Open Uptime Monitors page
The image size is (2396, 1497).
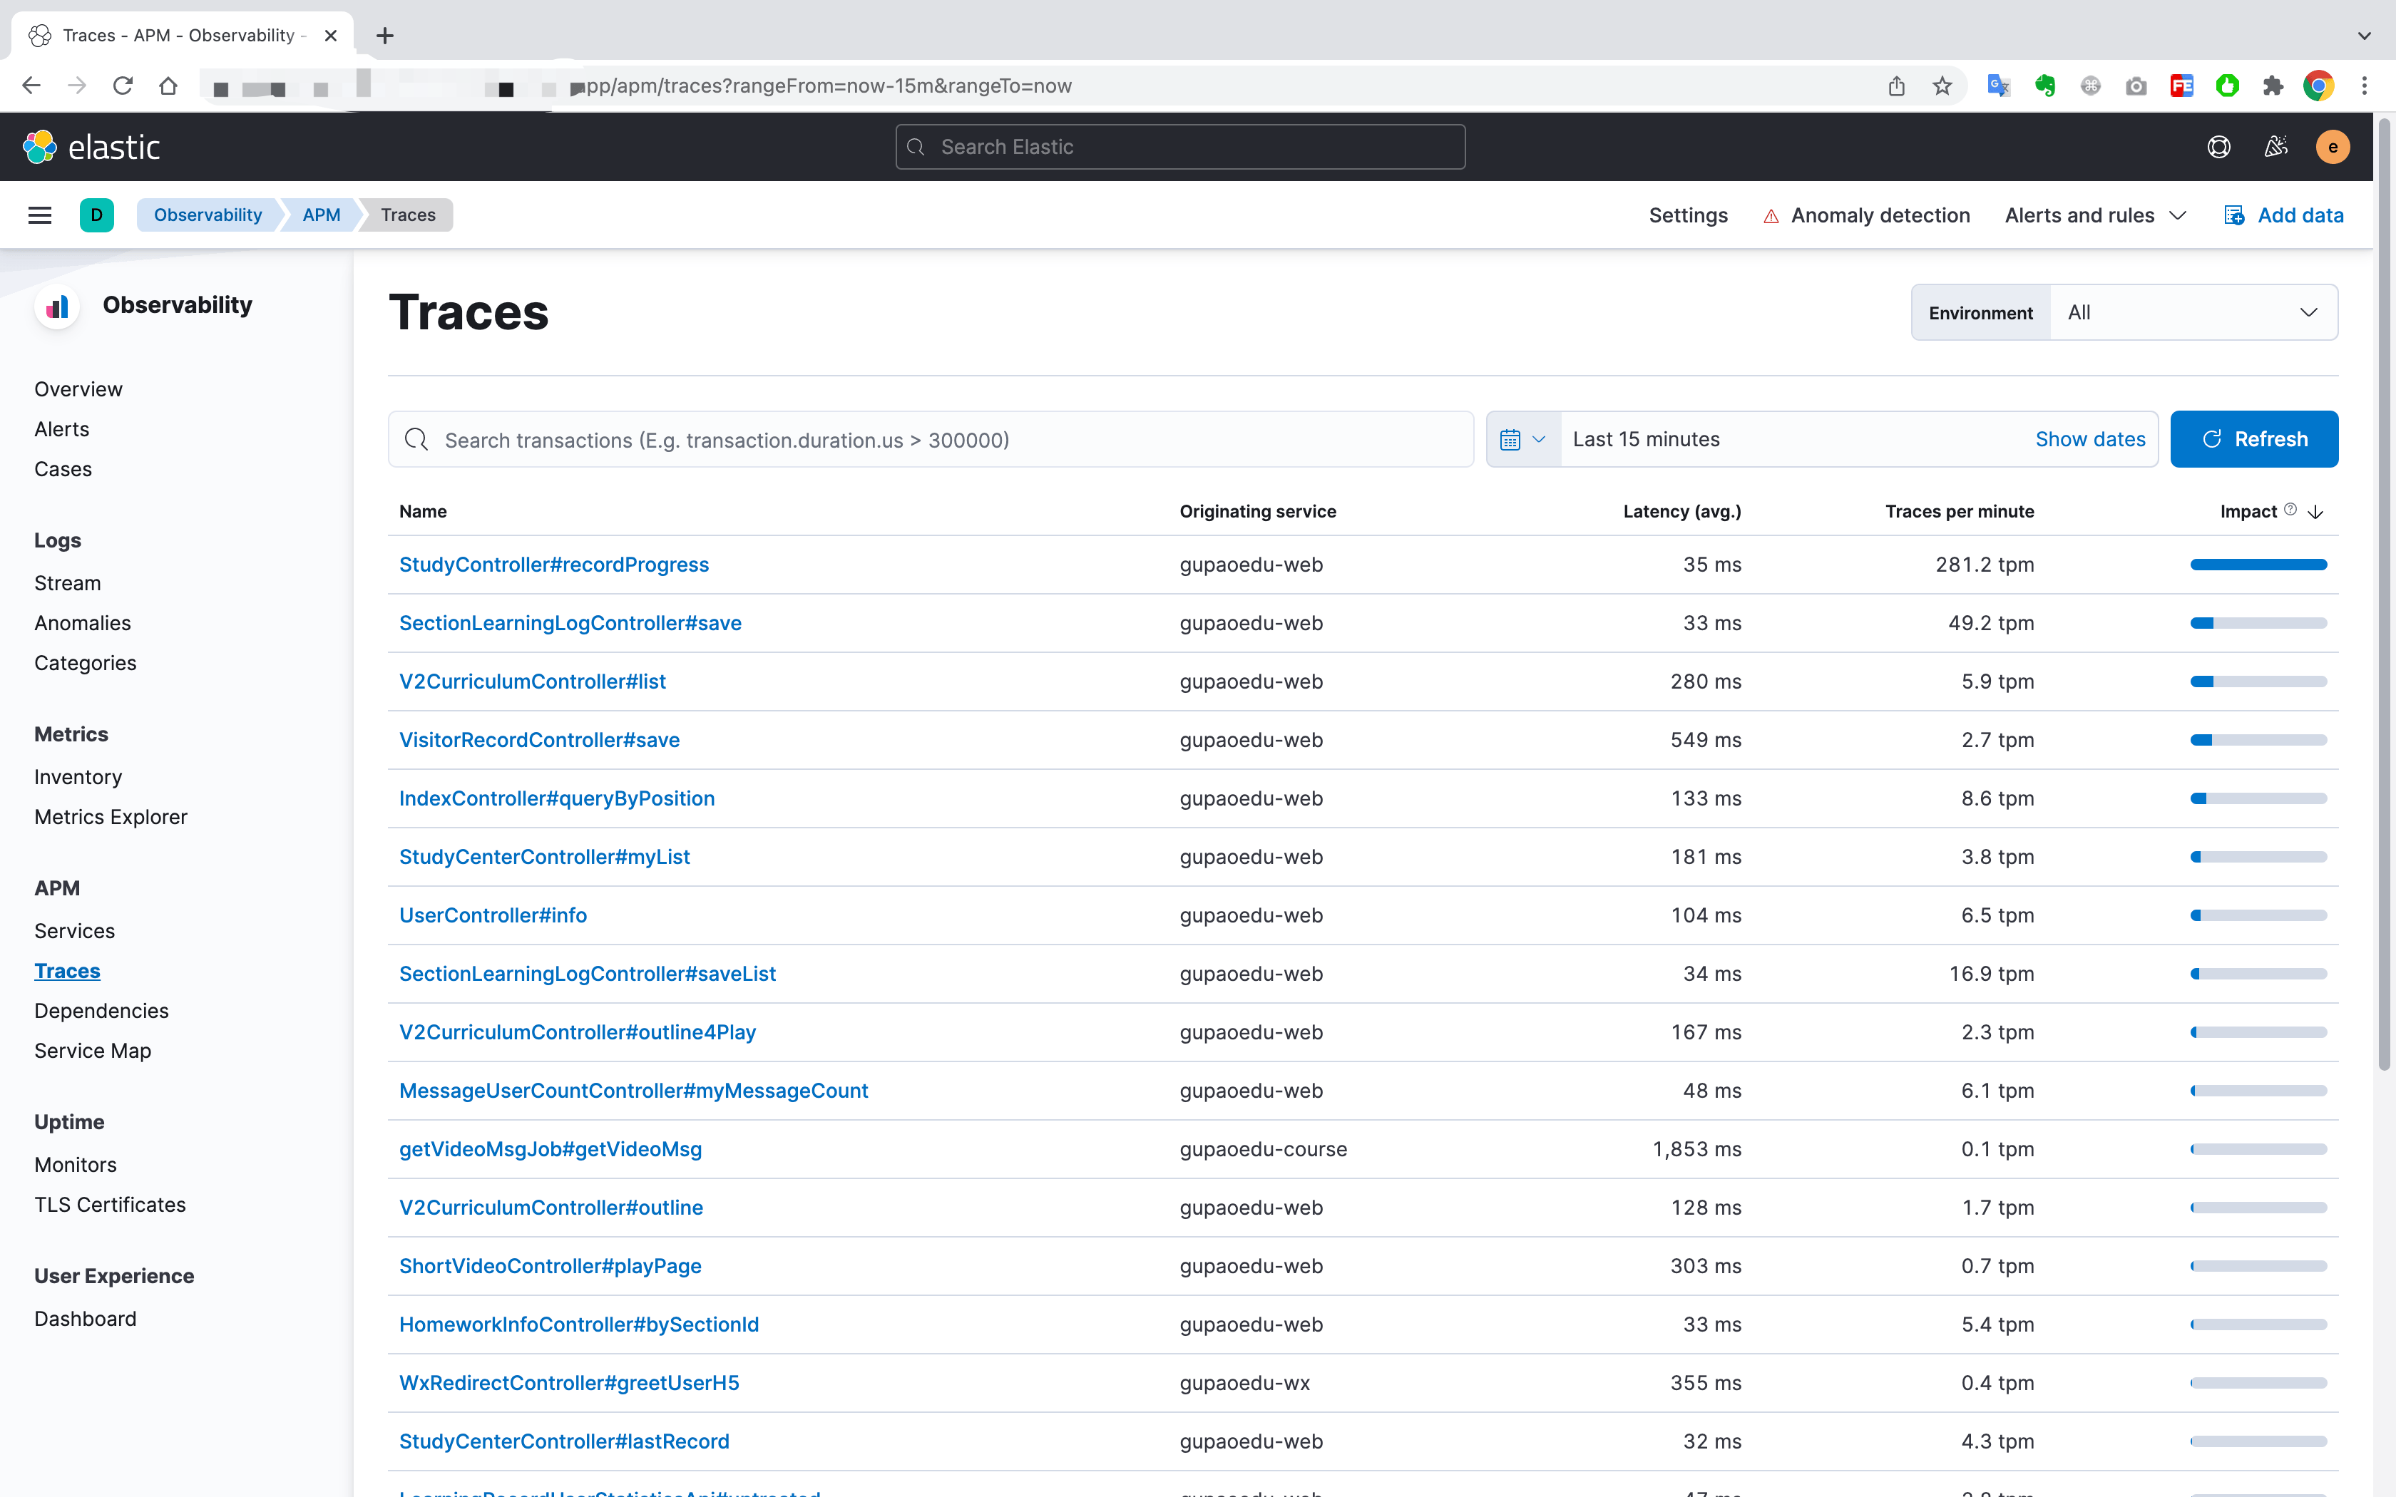pos(76,1164)
